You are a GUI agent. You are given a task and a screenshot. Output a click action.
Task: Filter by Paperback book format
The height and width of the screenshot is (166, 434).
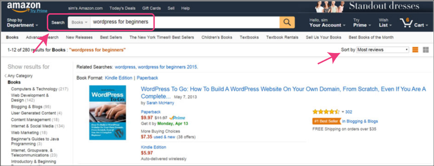(x=147, y=78)
